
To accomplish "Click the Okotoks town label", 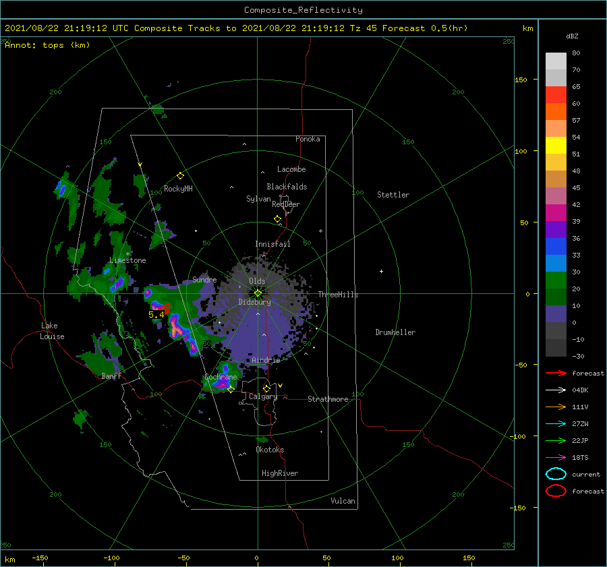I will pyautogui.click(x=270, y=450).
